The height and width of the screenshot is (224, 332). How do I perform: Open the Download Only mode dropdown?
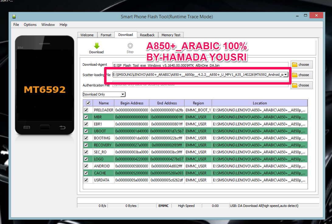[x=104, y=94]
